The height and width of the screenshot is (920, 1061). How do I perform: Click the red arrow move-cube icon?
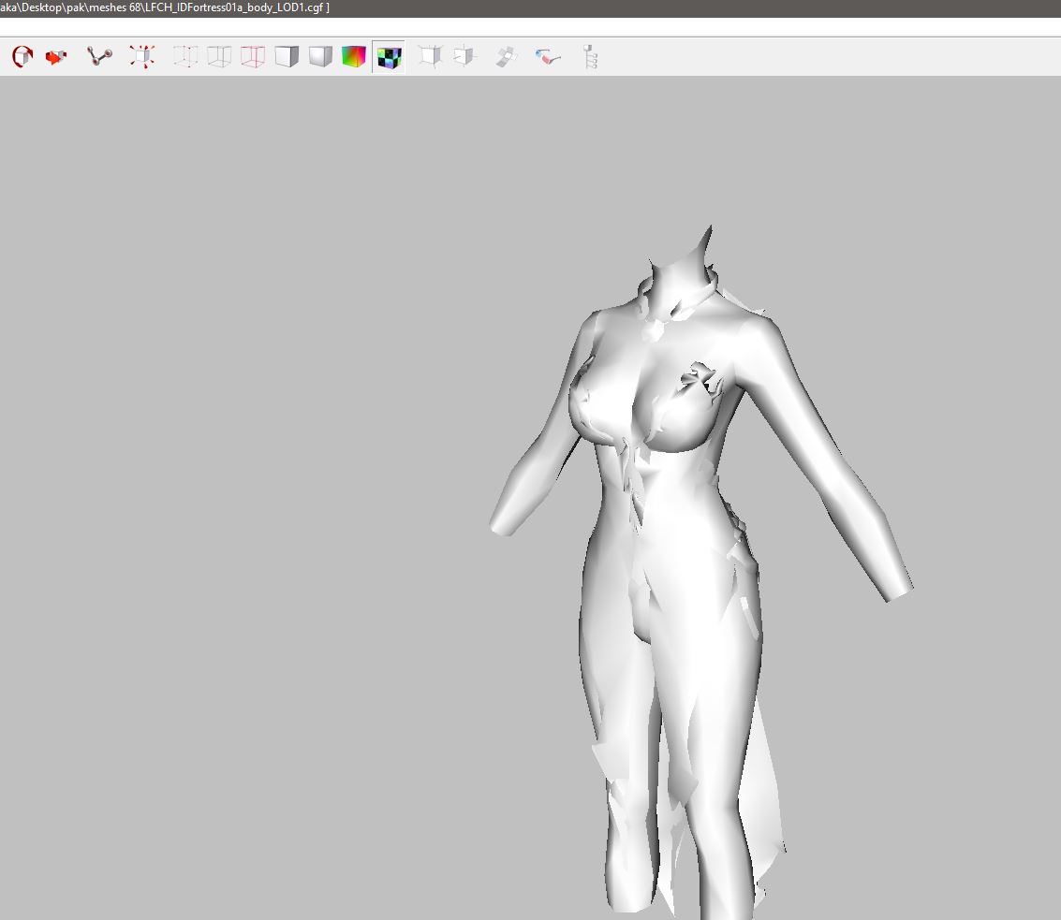coord(56,57)
